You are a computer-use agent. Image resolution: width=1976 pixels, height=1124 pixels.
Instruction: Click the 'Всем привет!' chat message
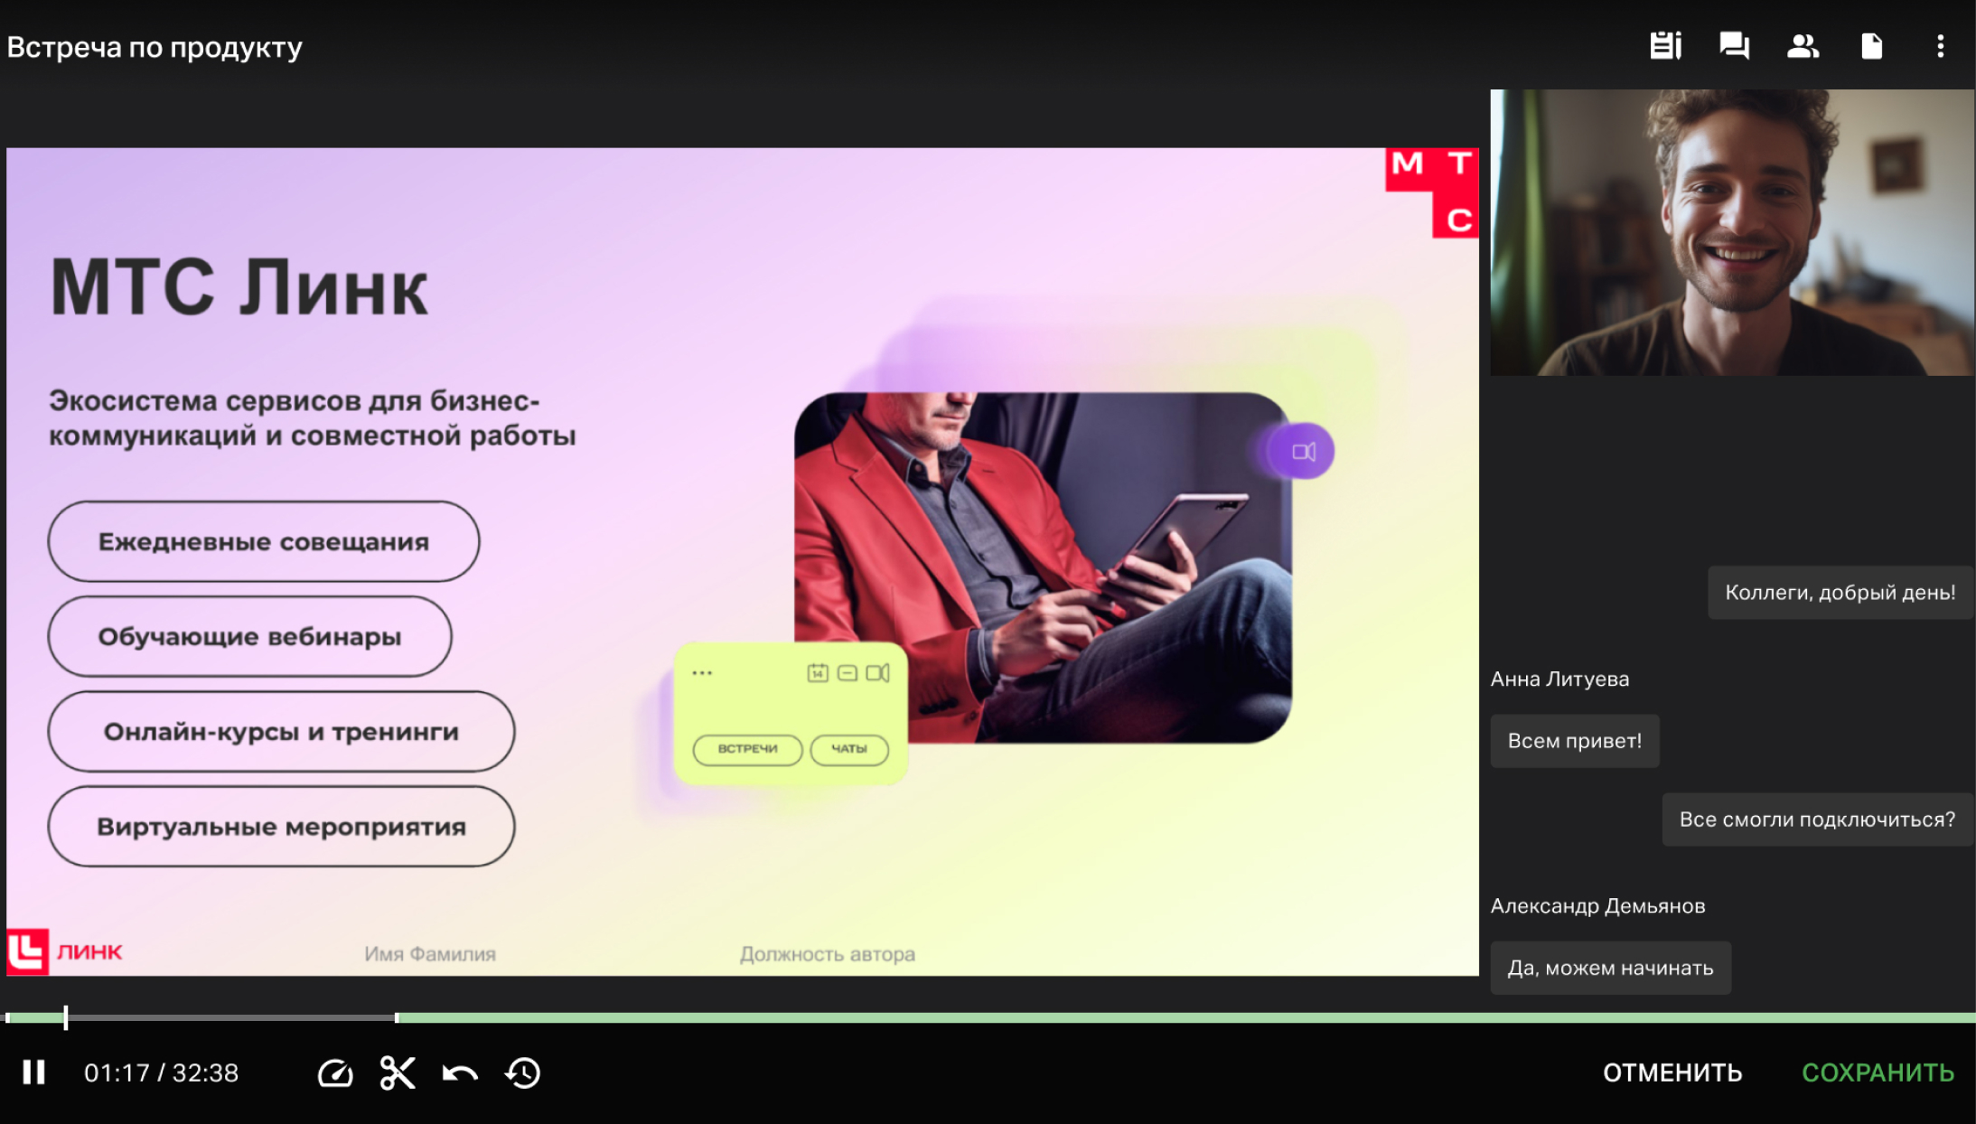click(1574, 741)
